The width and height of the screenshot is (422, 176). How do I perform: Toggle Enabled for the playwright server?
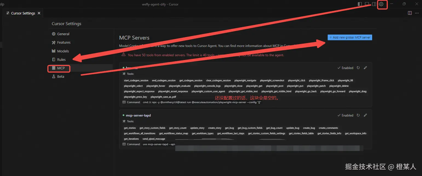click(x=345, y=68)
